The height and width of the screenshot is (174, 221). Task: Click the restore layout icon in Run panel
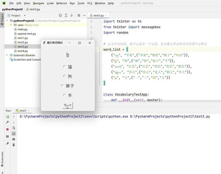[x=7, y=136]
